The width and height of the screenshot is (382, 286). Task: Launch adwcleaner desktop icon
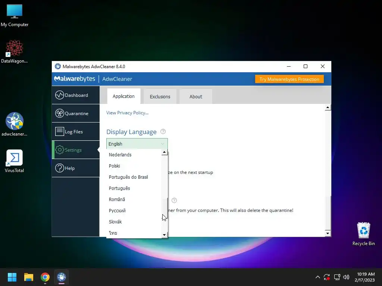15,124
